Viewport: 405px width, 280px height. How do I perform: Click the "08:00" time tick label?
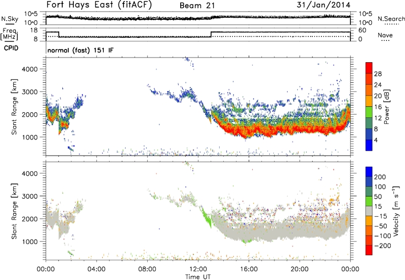coord(147,269)
